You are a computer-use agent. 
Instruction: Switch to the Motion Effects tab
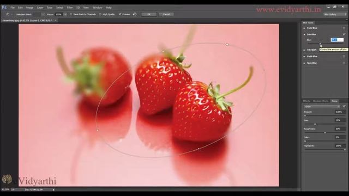tap(321, 101)
